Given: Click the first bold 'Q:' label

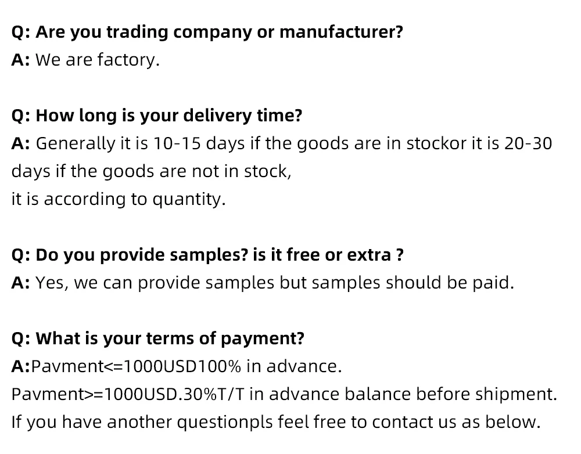Looking at the screenshot, I should (21, 31).
